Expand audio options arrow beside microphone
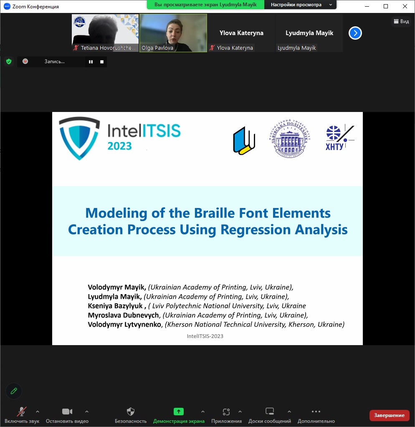The height and width of the screenshot is (427, 415). point(38,411)
